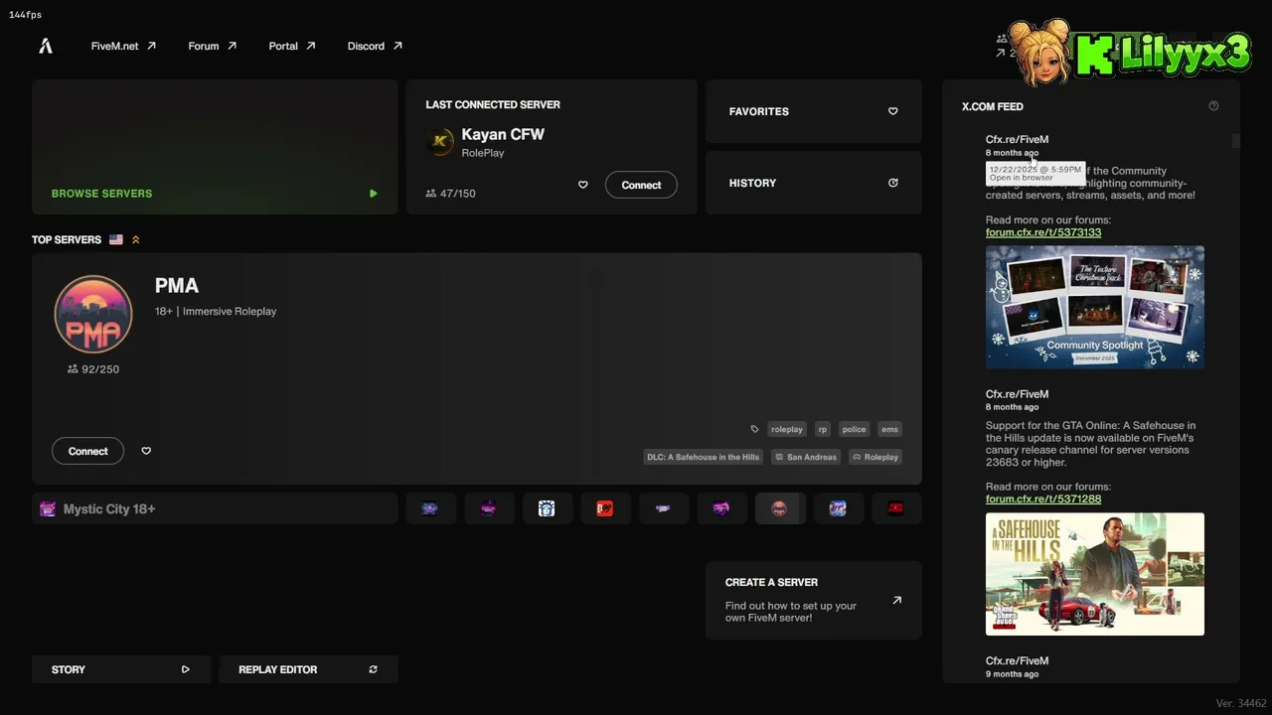1272x715 pixels.
Task: Open the Replay Editor
Action: coord(308,669)
